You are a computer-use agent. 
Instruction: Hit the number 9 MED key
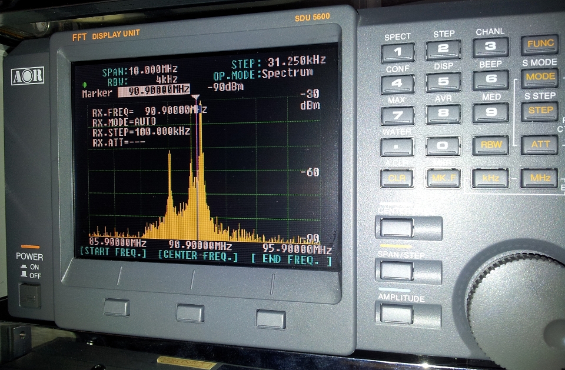click(x=490, y=112)
